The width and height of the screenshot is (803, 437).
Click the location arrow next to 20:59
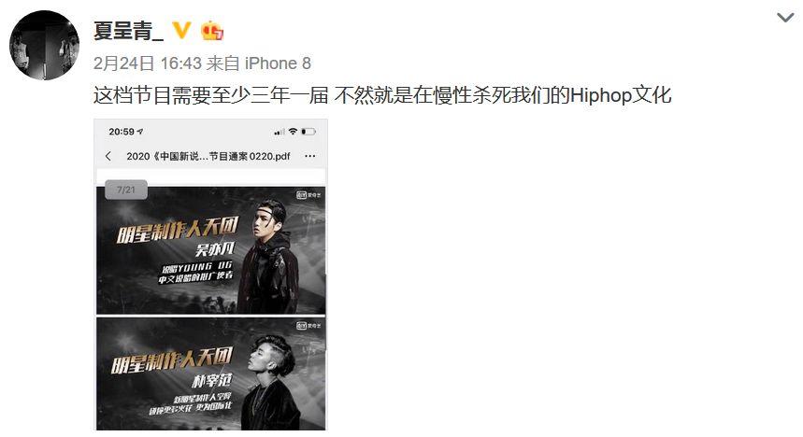pyautogui.click(x=140, y=132)
